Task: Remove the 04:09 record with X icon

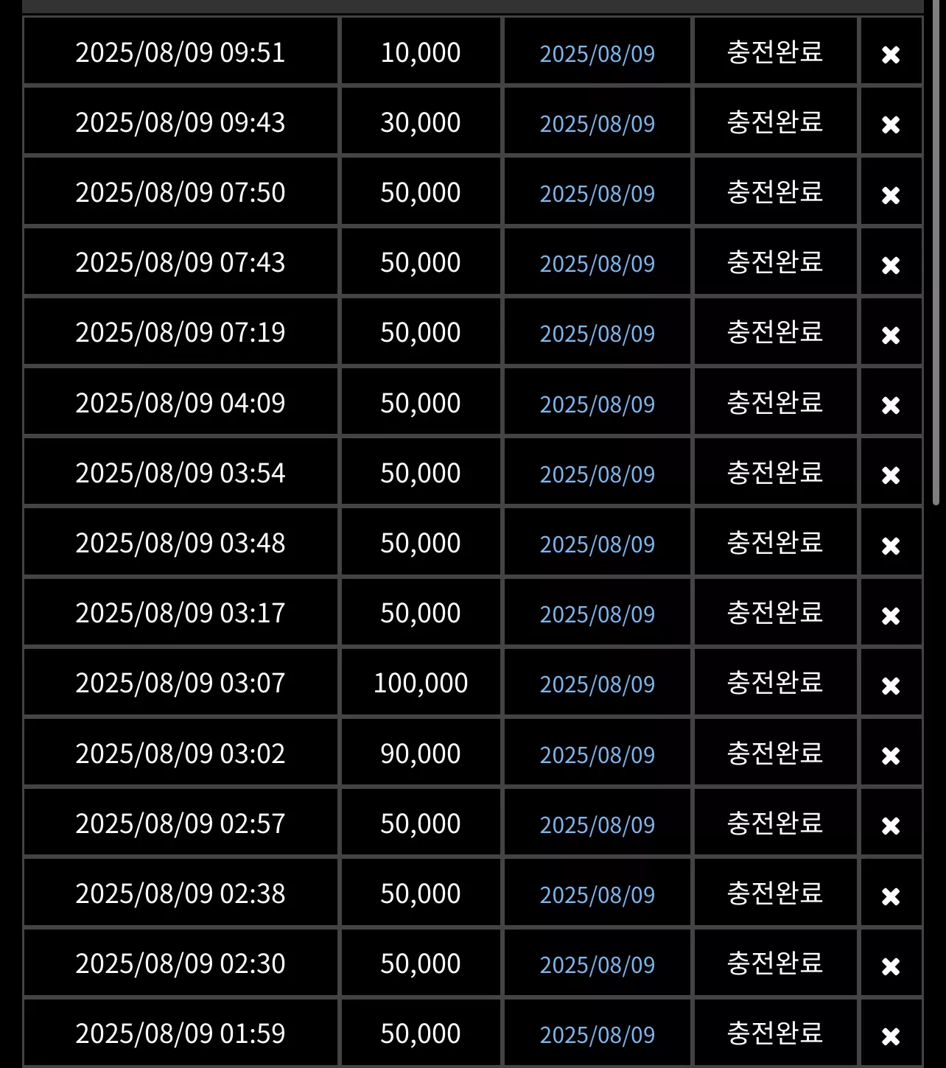Action: (891, 405)
